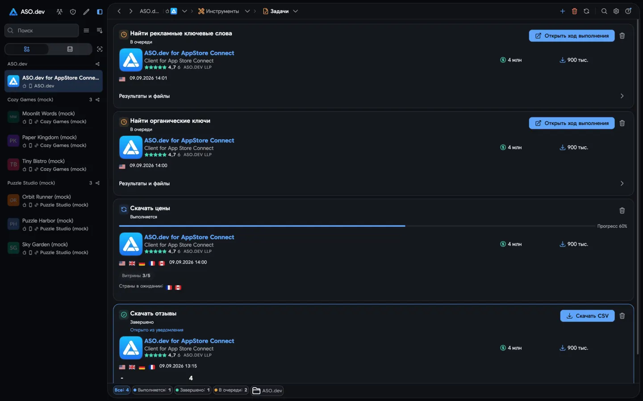
Task: Delete the 'Скачать цены' task
Action: point(622,210)
